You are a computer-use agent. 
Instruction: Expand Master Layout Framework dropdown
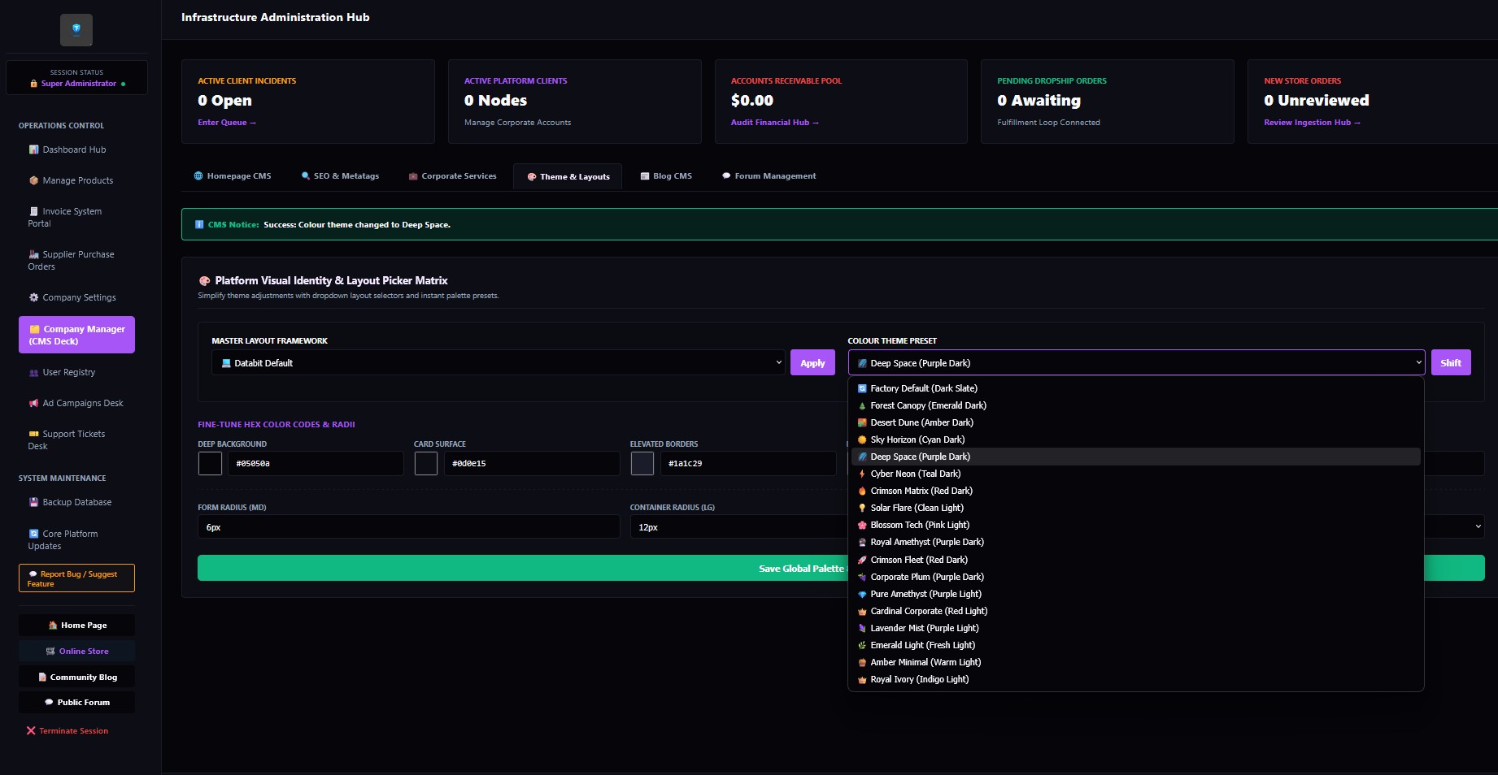(499, 362)
